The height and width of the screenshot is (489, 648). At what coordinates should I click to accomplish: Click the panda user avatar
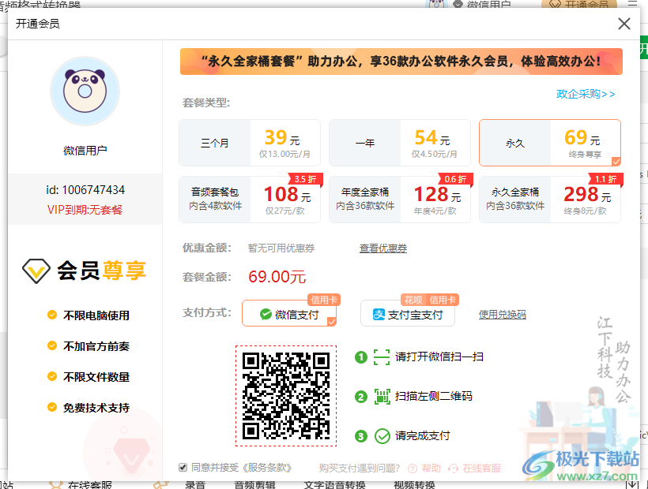click(x=85, y=91)
